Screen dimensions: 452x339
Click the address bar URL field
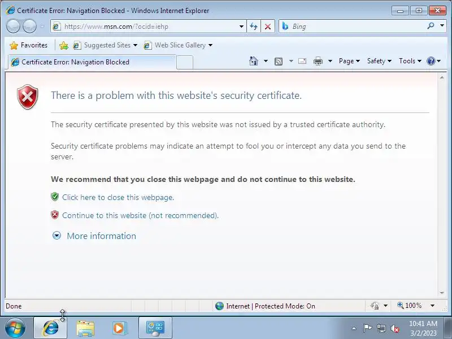point(149,27)
